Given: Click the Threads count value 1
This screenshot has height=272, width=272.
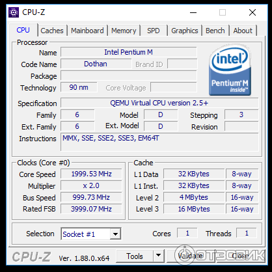Looking at the screenshot, I should pos(247,233).
